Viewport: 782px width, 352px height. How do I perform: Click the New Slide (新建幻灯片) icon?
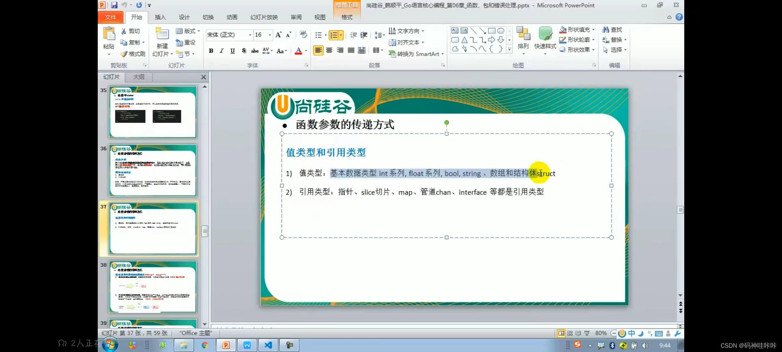pos(162,34)
